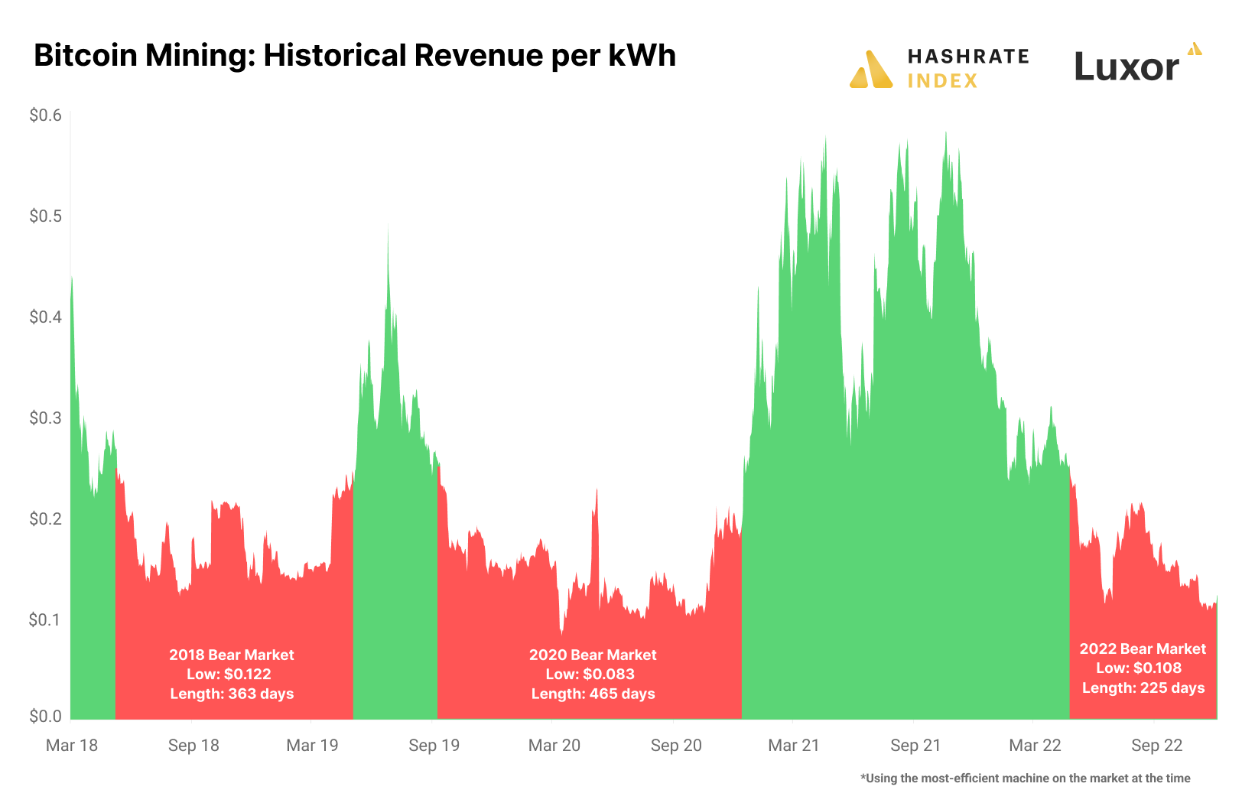Click the Hashrate Index triangle logo icon
Image resolution: width=1242 pixels, height=803 pixels.
pos(871,69)
